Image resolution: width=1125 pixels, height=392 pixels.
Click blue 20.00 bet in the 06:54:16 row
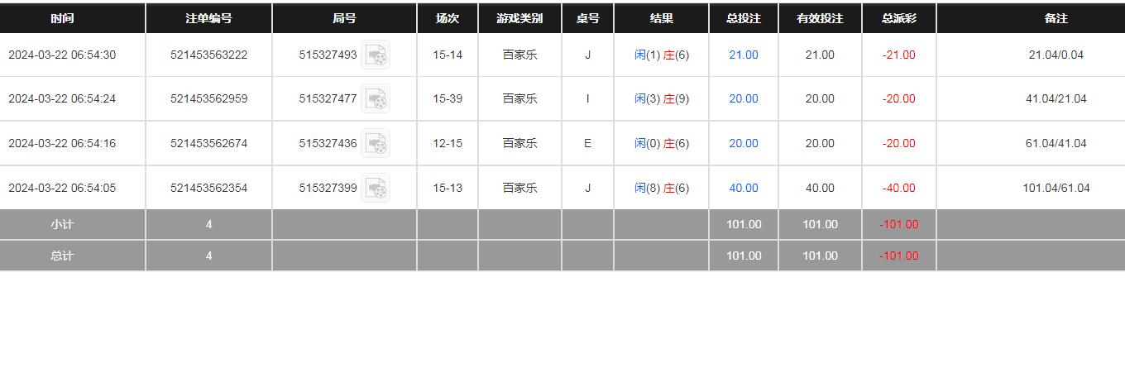[743, 144]
